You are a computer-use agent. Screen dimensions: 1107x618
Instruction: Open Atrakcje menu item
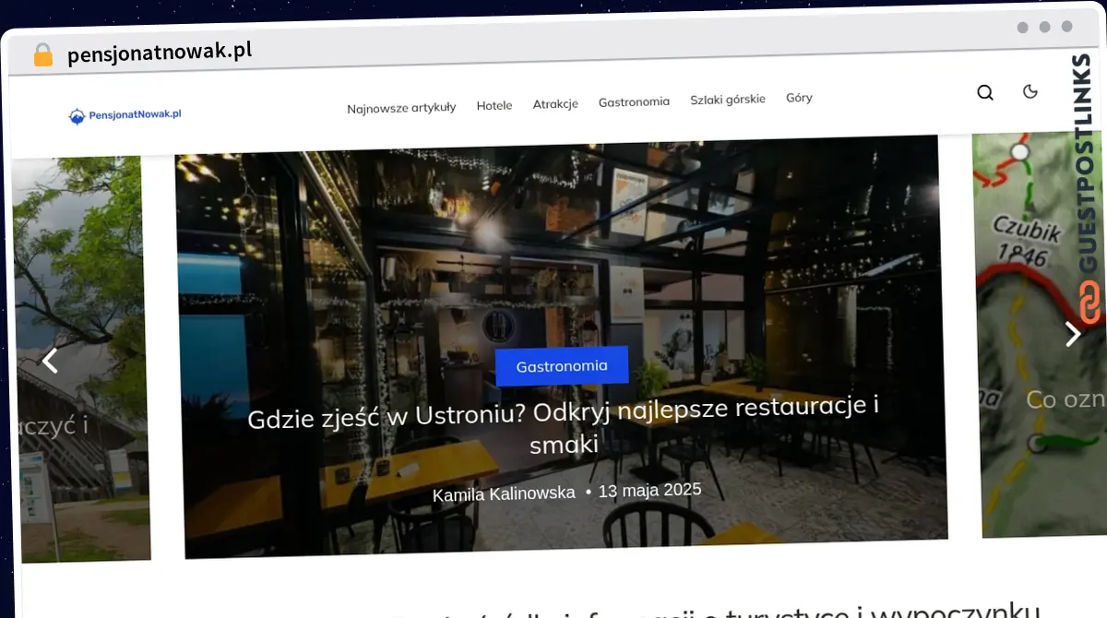click(555, 104)
